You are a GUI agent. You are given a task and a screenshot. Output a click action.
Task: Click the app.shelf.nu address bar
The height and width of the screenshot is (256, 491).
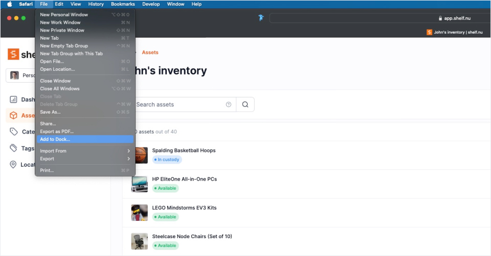pos(380,18)
